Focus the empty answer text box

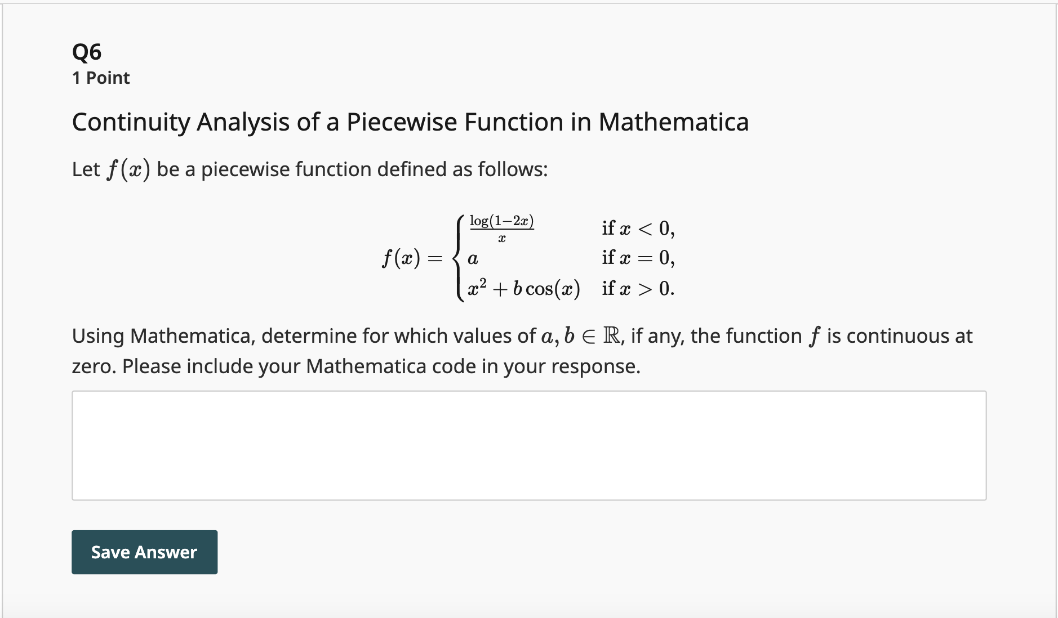[528, 445]
